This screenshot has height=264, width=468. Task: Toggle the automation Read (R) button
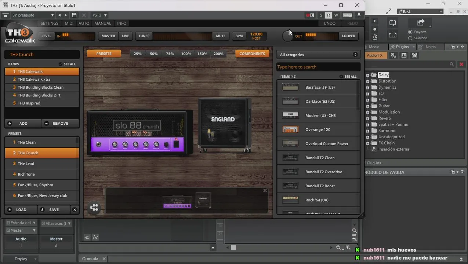pyautogui.click(x=329, y=15)
